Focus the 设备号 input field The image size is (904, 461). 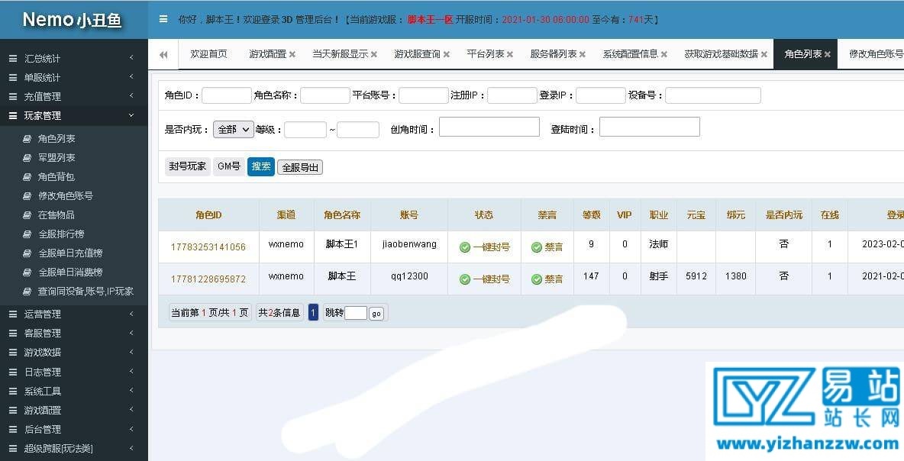point(713,95)
